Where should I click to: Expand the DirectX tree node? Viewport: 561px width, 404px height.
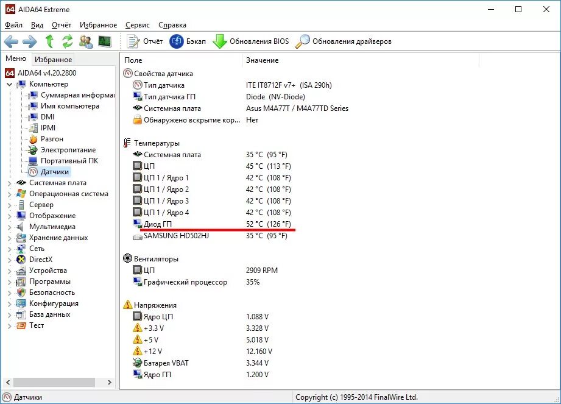(x=10, y=260)
